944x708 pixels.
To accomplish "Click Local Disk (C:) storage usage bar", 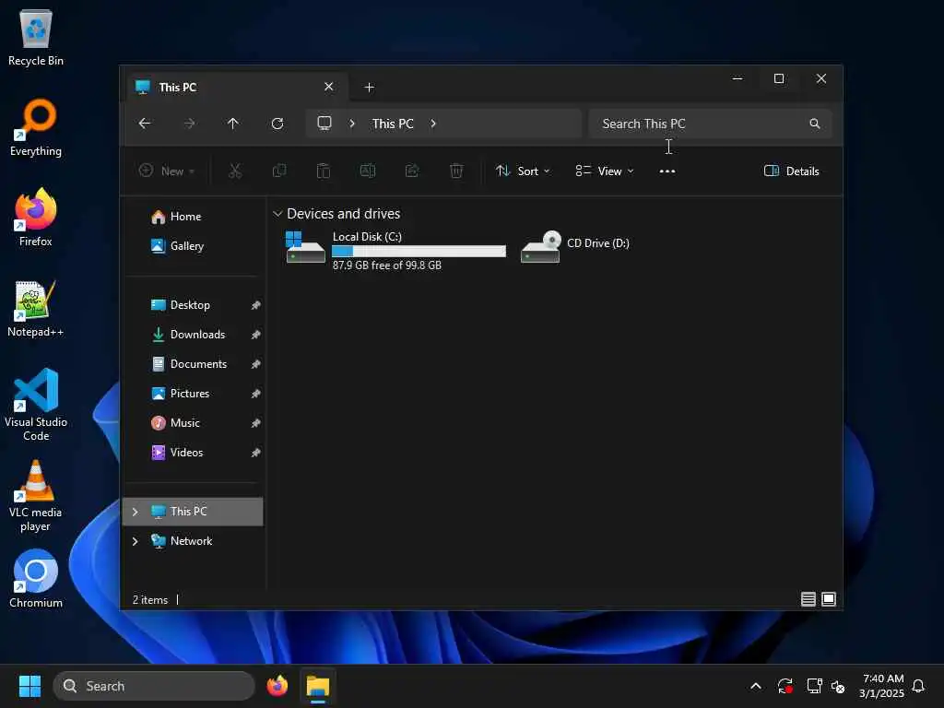I will [419, 251].
